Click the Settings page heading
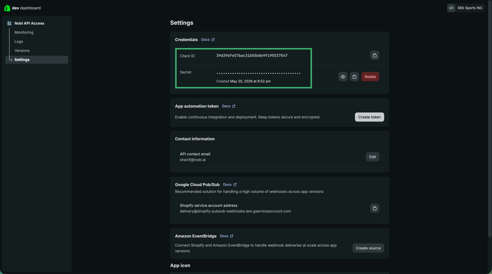This screenshot has height=274, width=492. click(x=182, y=23)
